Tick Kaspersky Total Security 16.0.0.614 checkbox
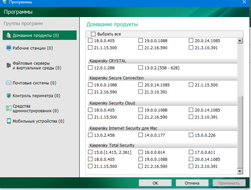The width and height of the screenshot is (251, 190). click(x=141, y=153)
